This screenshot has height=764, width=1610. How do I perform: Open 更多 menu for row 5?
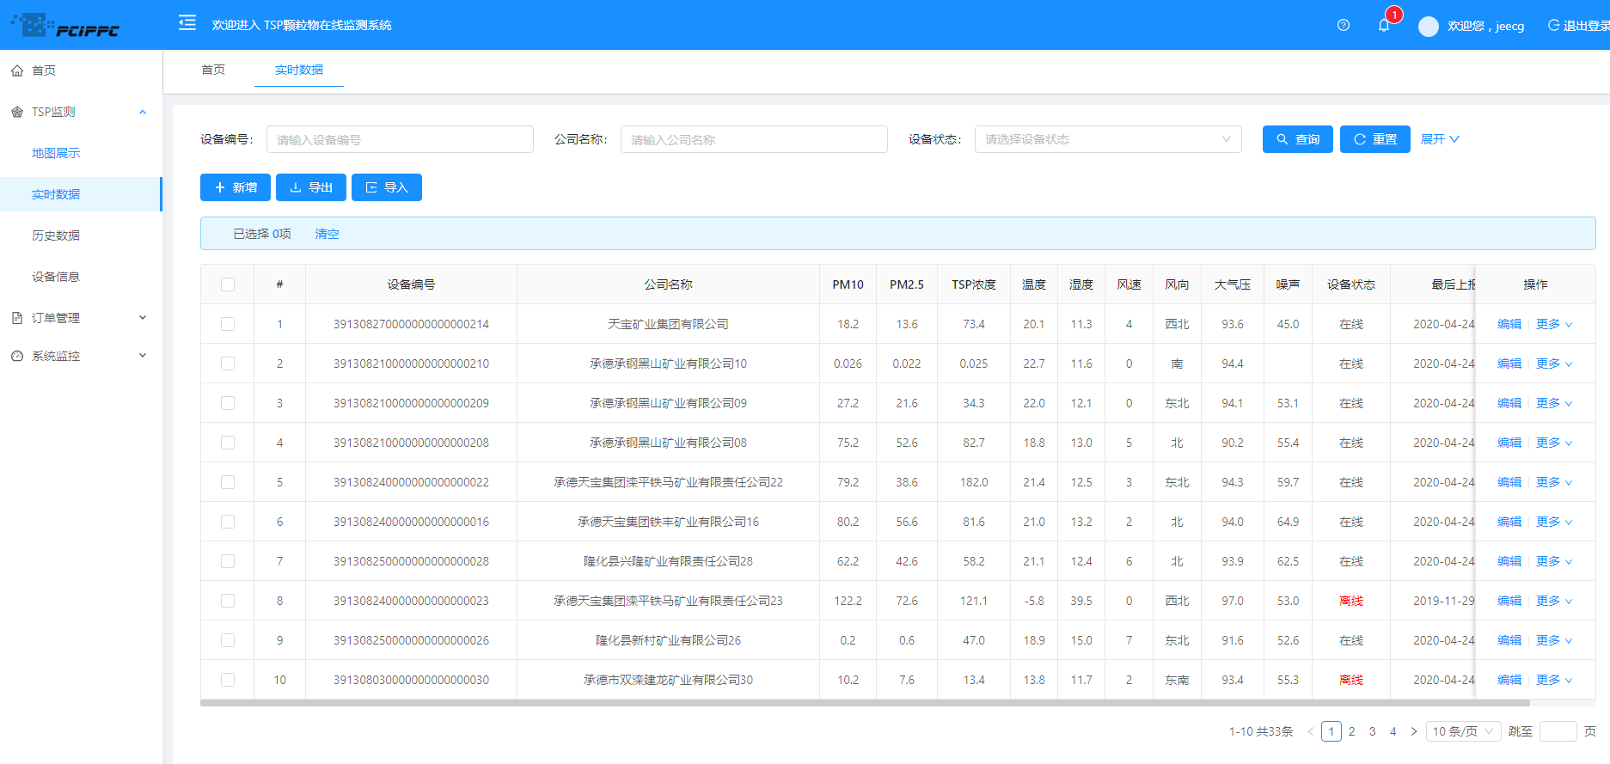[x=1554, y=482]
